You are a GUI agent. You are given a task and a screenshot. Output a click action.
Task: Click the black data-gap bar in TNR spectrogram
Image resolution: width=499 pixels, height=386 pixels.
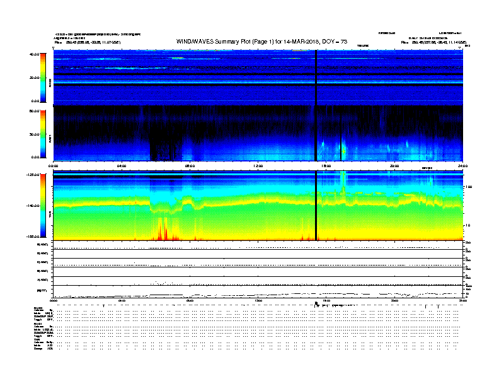316,206
